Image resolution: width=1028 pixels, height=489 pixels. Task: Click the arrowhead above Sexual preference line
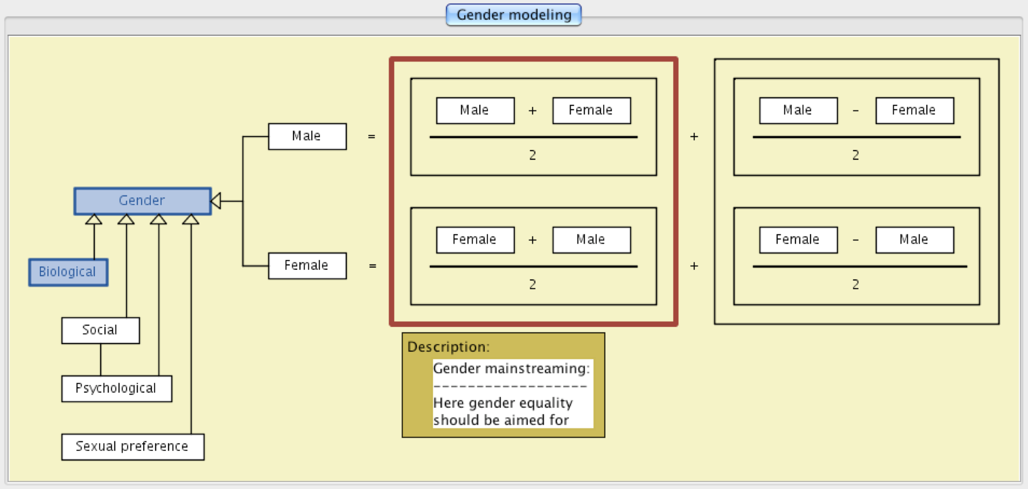[x=191, y=220]
